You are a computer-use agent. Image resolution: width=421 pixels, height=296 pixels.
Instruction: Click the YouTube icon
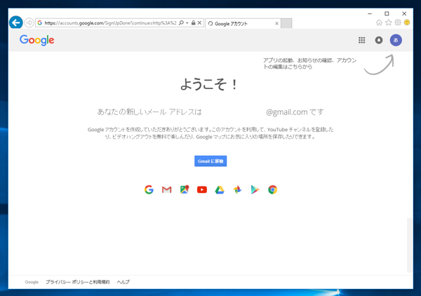[x=202, y=189]
